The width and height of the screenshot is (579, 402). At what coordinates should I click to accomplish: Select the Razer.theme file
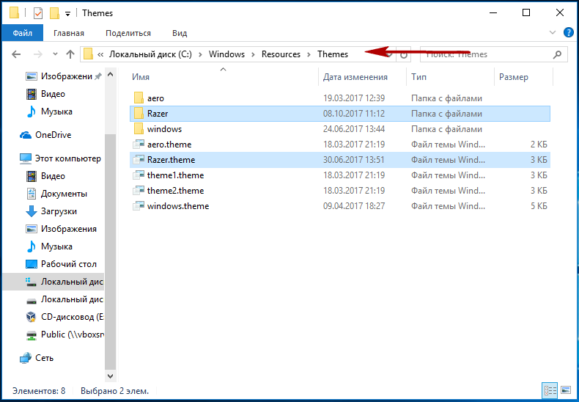[x=340, y=160]
